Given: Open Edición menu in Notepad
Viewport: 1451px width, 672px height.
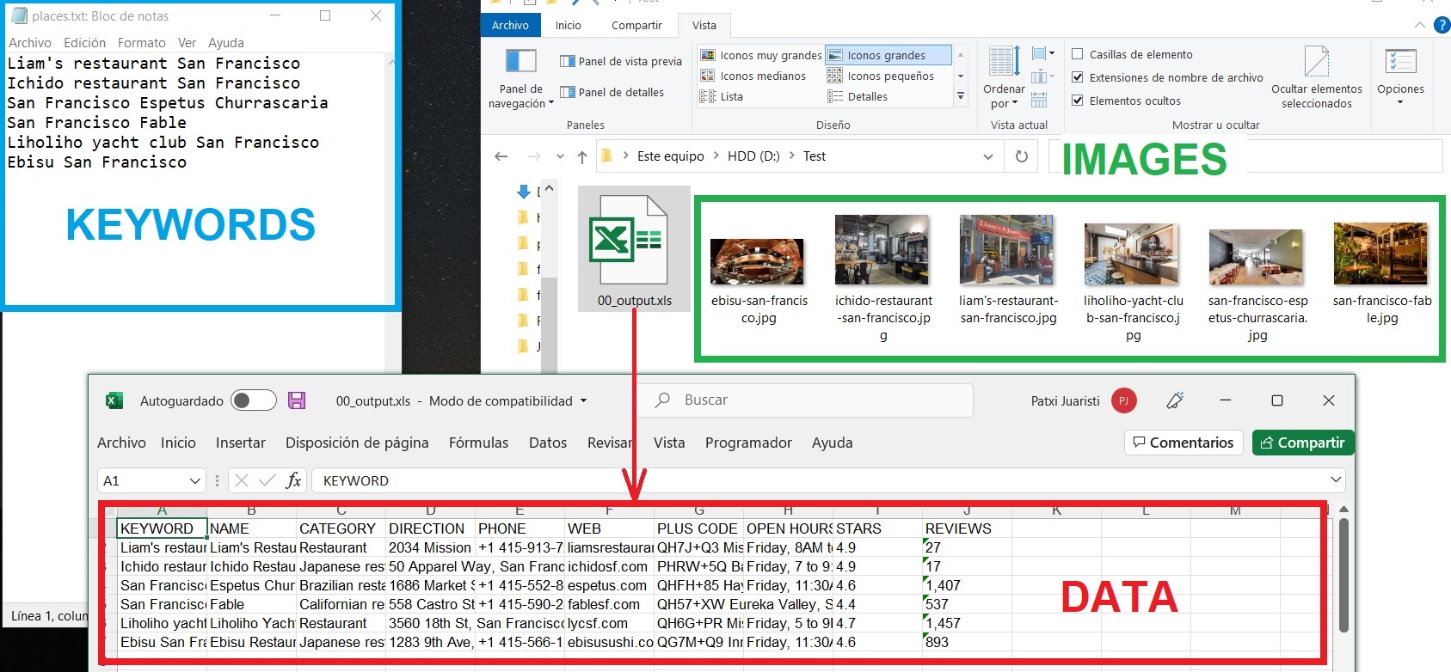Looking at the screenshot, I should pyautogui.click(x=84, y=42).
